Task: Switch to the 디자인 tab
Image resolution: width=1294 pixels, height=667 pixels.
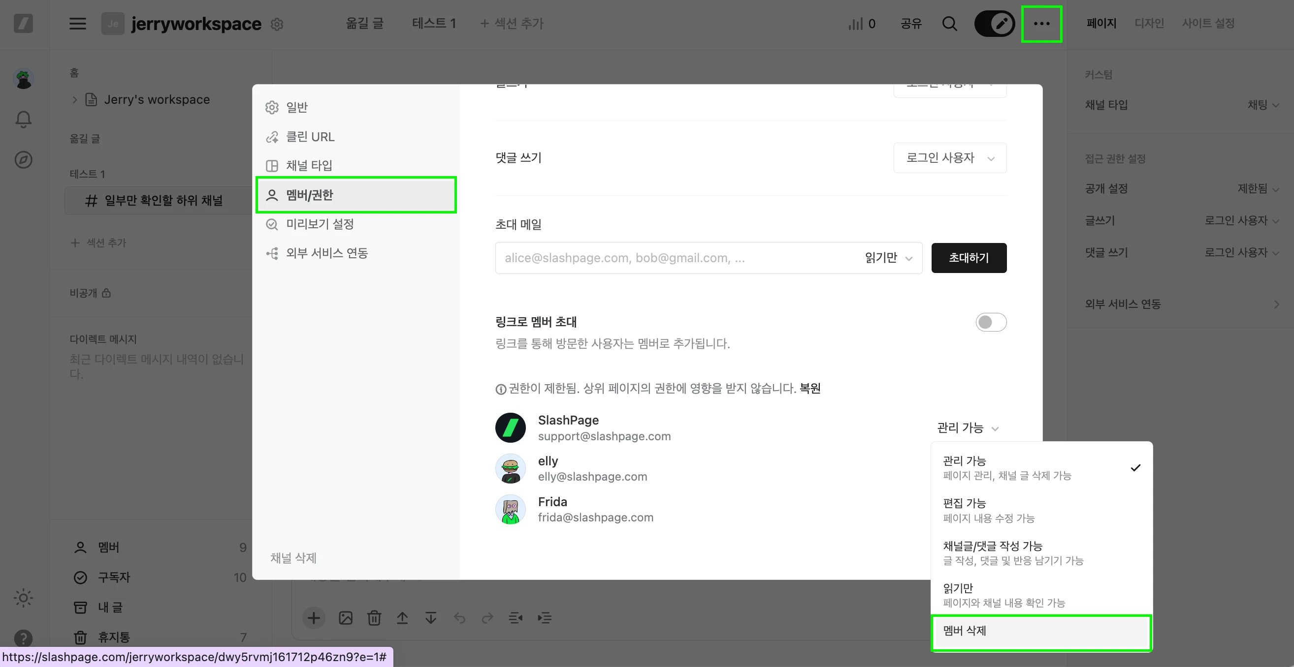Action: [x=1149, y=23]
